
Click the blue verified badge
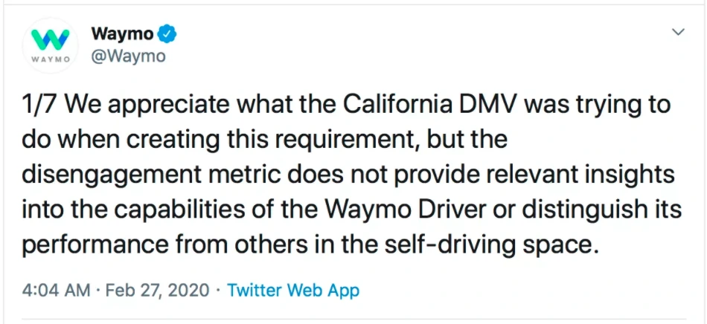pyautogui.click(x=169, y=34)
